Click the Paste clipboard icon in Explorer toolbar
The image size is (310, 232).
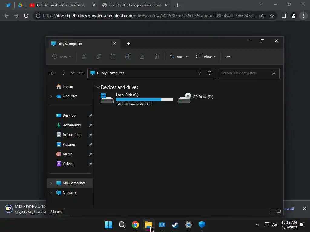point(113,56)
